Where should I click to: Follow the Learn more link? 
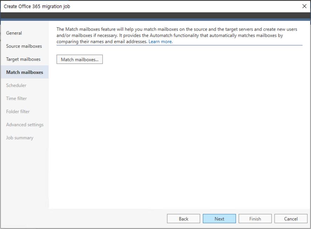pyautogui.click(x=160, y=42)
